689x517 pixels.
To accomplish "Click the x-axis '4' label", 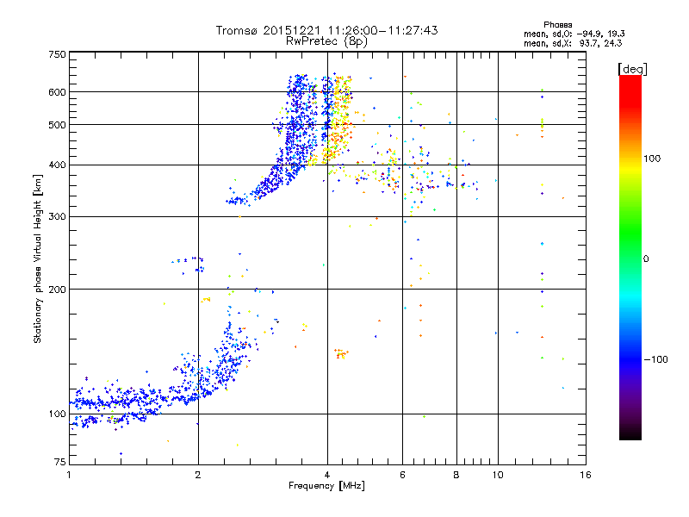I will 327,475.
